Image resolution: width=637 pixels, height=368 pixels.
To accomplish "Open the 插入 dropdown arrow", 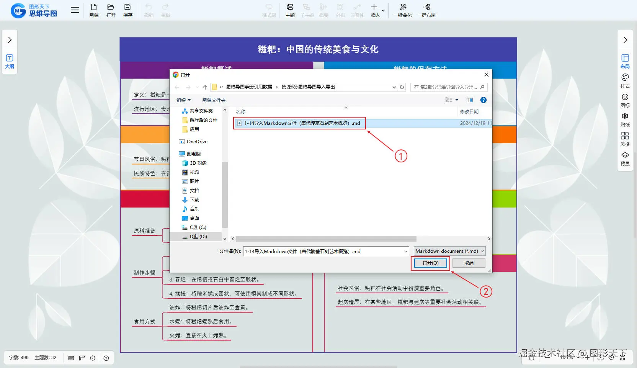I will 383,11.
